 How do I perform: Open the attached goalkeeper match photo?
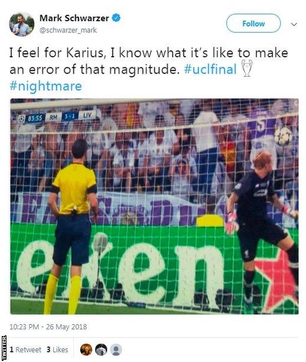pyautogui.click(x=154, y=207)
